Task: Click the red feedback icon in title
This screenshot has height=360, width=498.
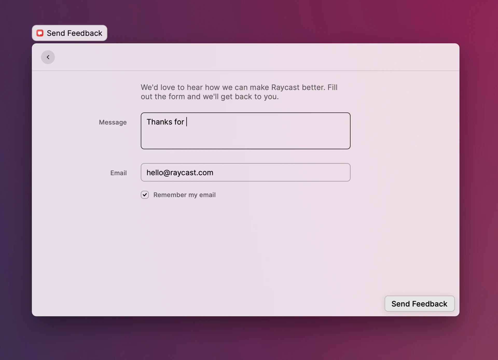Action: coord(40,33)
